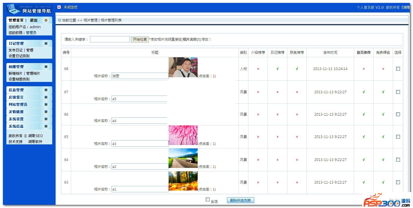The width and height of the screenshot is (413, 208).
Task: Check the select box for row 63
Action: tap(398, 182)
